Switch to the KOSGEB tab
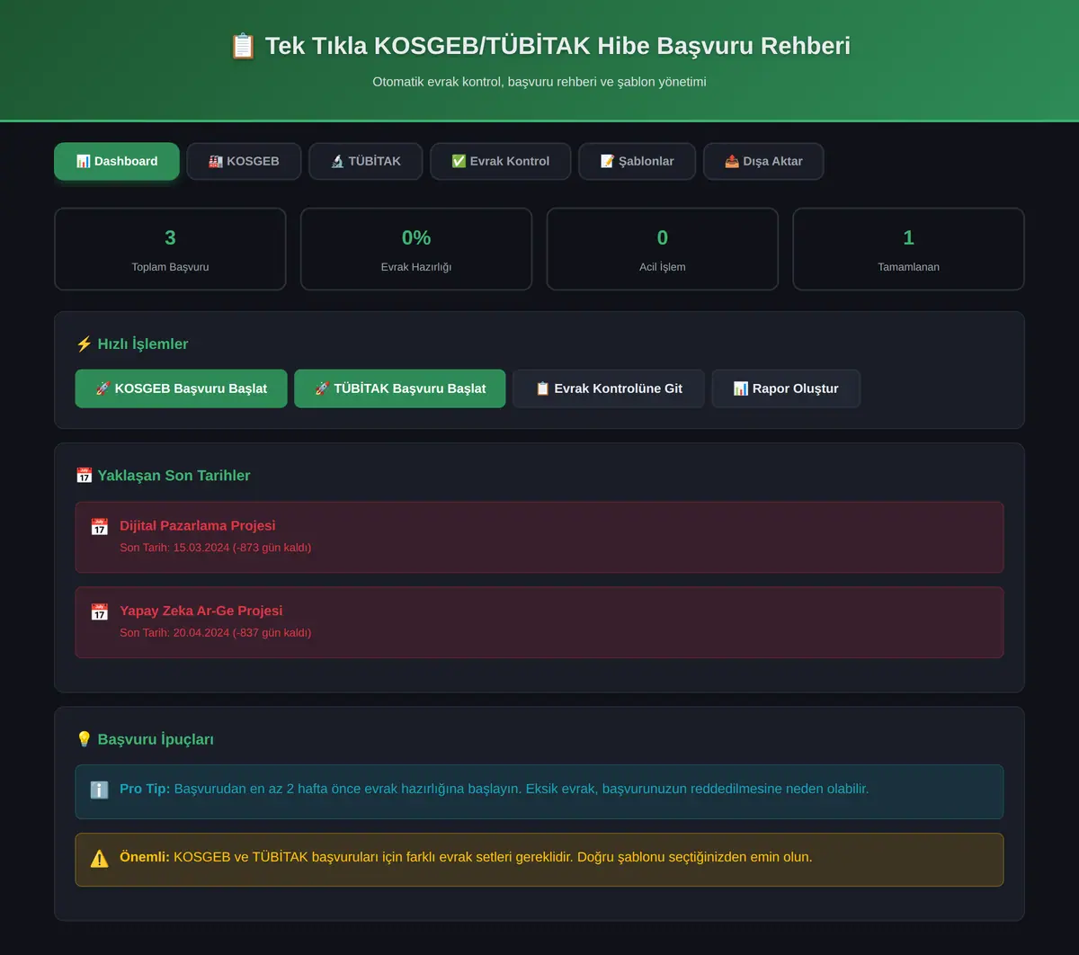Image resolution: width=1079 pixels, height=955 pixels. (244, 161)
